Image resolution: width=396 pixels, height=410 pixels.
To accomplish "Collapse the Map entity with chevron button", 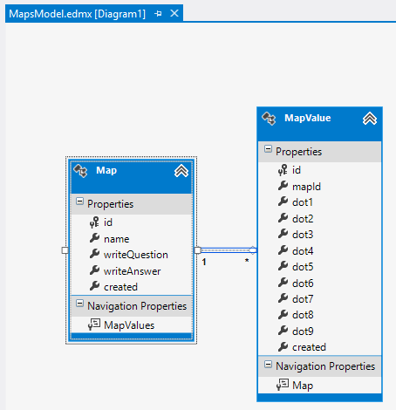I will point(181,171).
